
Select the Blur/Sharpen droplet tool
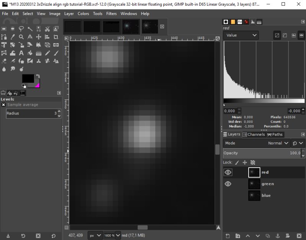coord(4,69)
